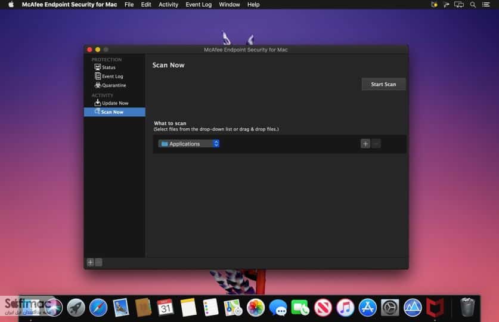Add a scan location with plus button
The image size is (499, 322).
[x=365, y=144]
